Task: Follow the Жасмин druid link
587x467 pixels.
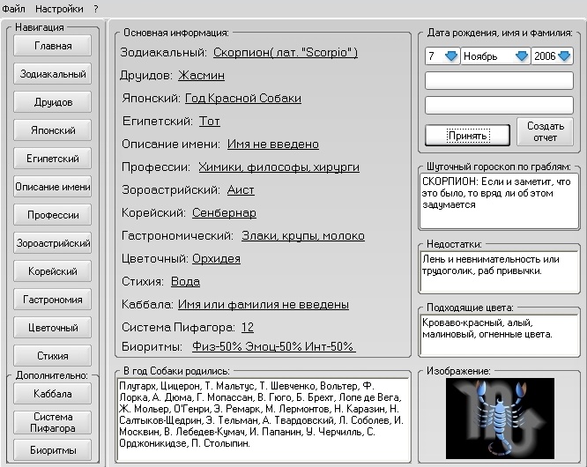Action: [x=202, y=75]
